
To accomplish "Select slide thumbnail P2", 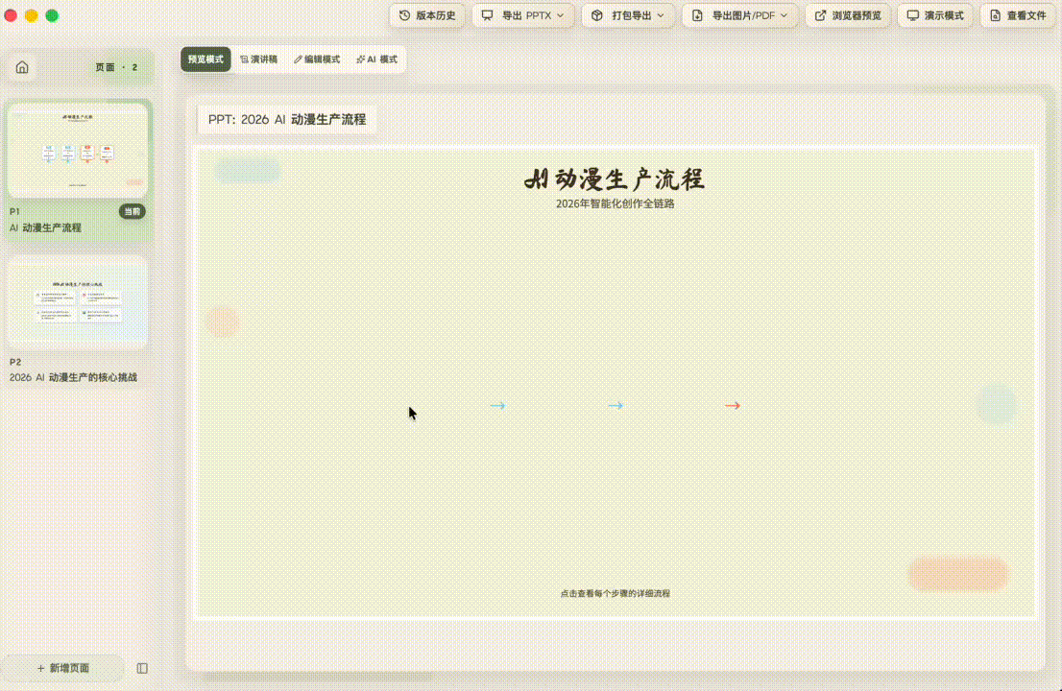I will pos(77,302).
